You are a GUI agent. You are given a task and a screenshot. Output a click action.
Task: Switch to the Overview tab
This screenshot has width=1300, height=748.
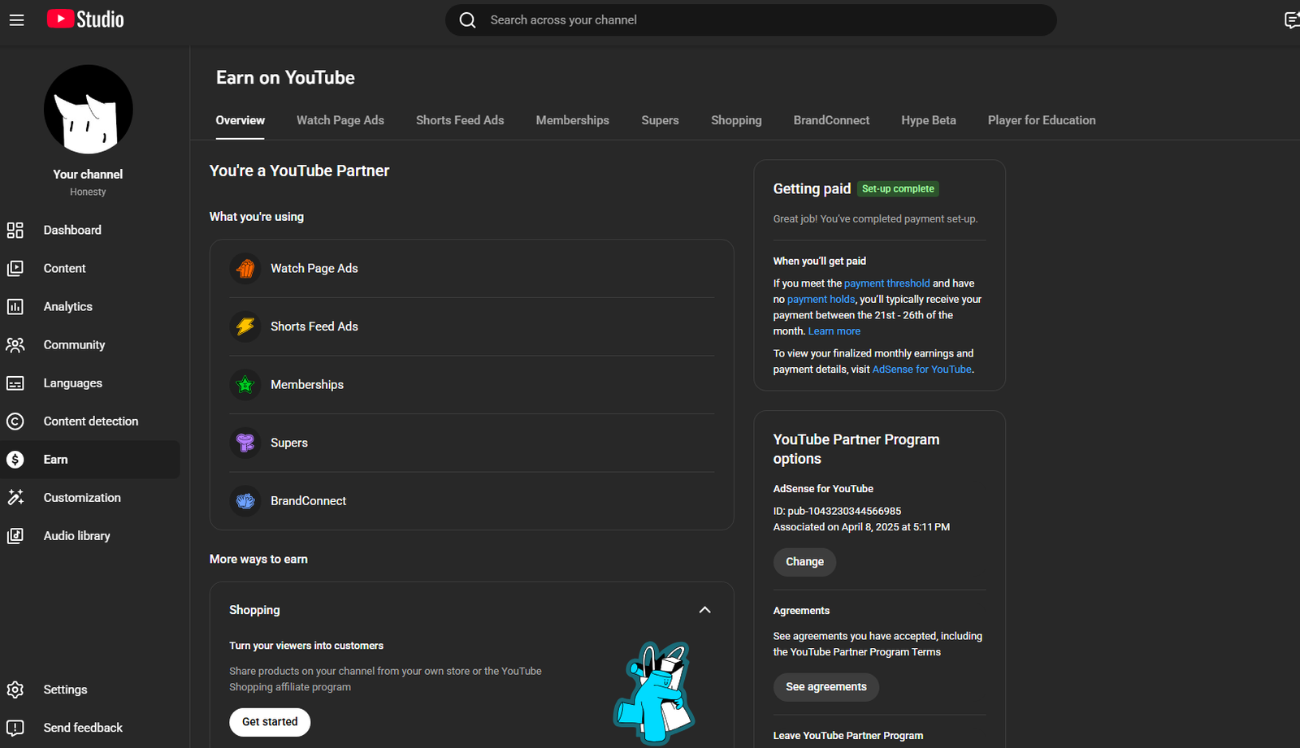click(240, 120)
